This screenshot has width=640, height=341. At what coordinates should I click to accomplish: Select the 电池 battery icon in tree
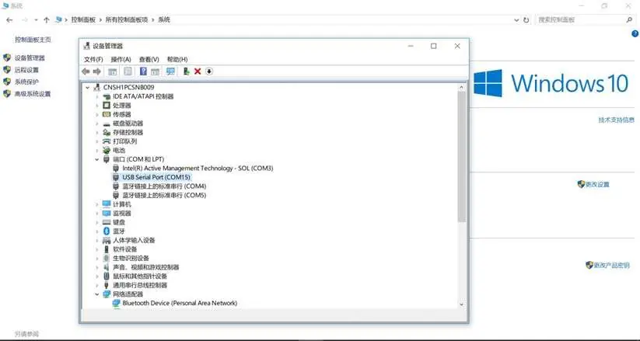(107, 150)
